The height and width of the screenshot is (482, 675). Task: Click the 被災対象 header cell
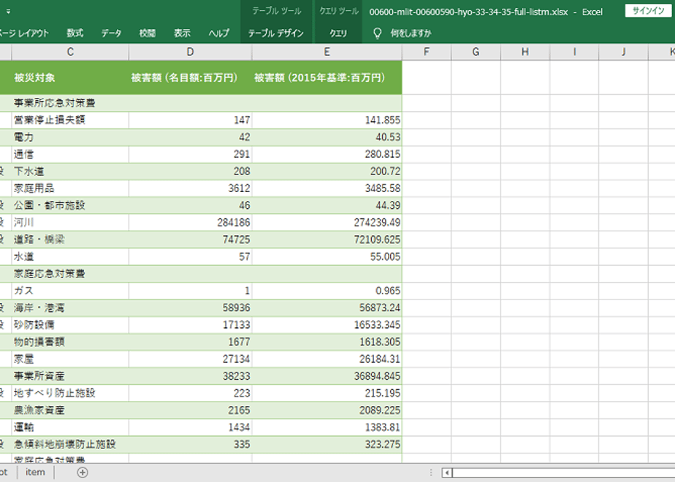point(70,77)
